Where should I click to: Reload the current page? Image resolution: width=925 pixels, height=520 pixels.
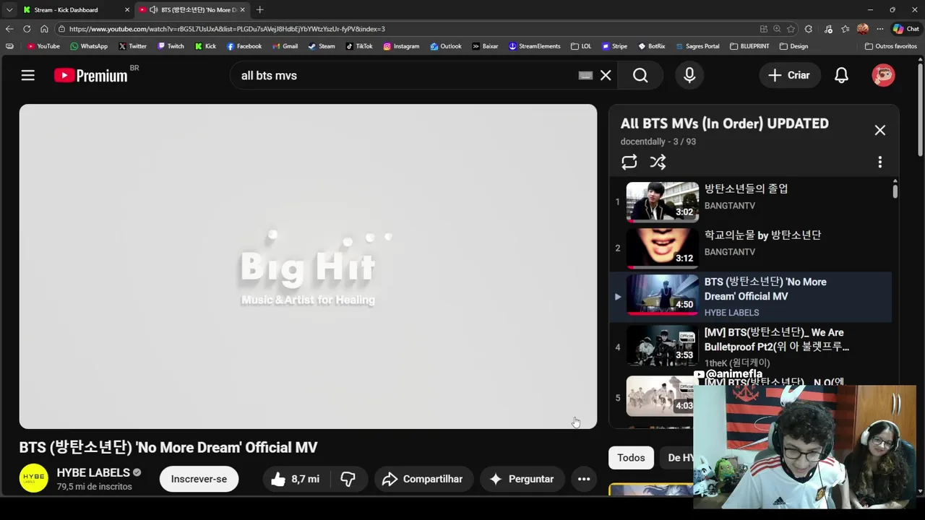click(27, 29)
